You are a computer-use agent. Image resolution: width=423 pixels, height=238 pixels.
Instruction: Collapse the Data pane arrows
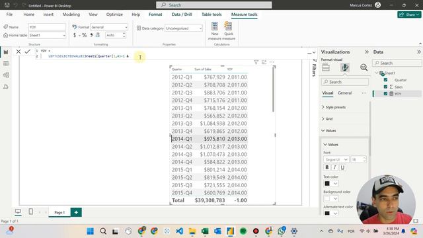(418, 52)
